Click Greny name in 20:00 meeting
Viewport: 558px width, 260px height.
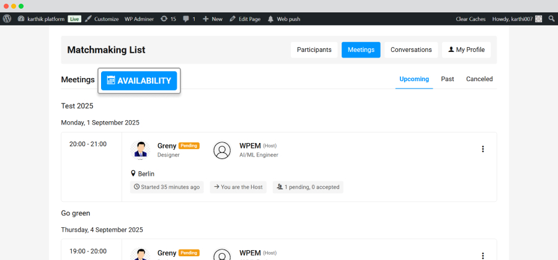tap(167, 145)
